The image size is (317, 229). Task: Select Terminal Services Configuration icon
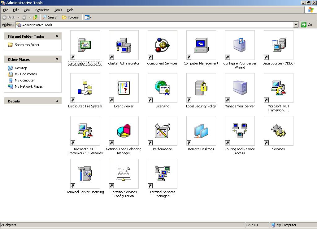124,174
